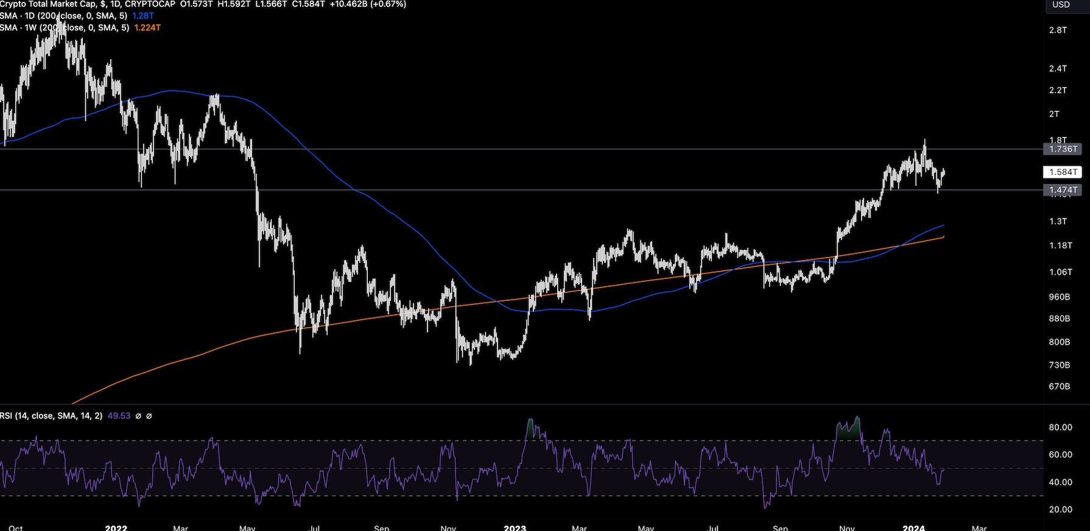Open the USD currency selector

(x=1061, y=5)
